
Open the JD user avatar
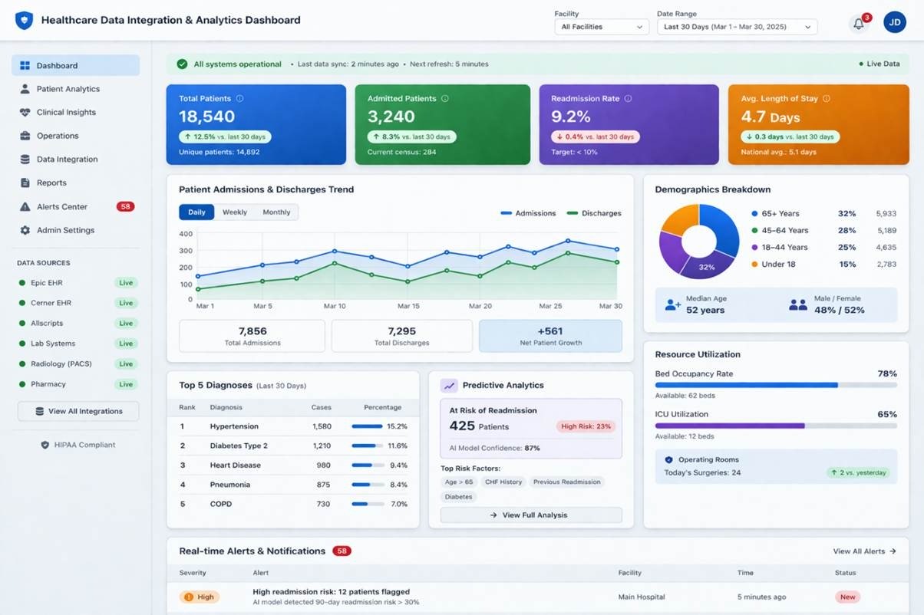click(894, 23)
